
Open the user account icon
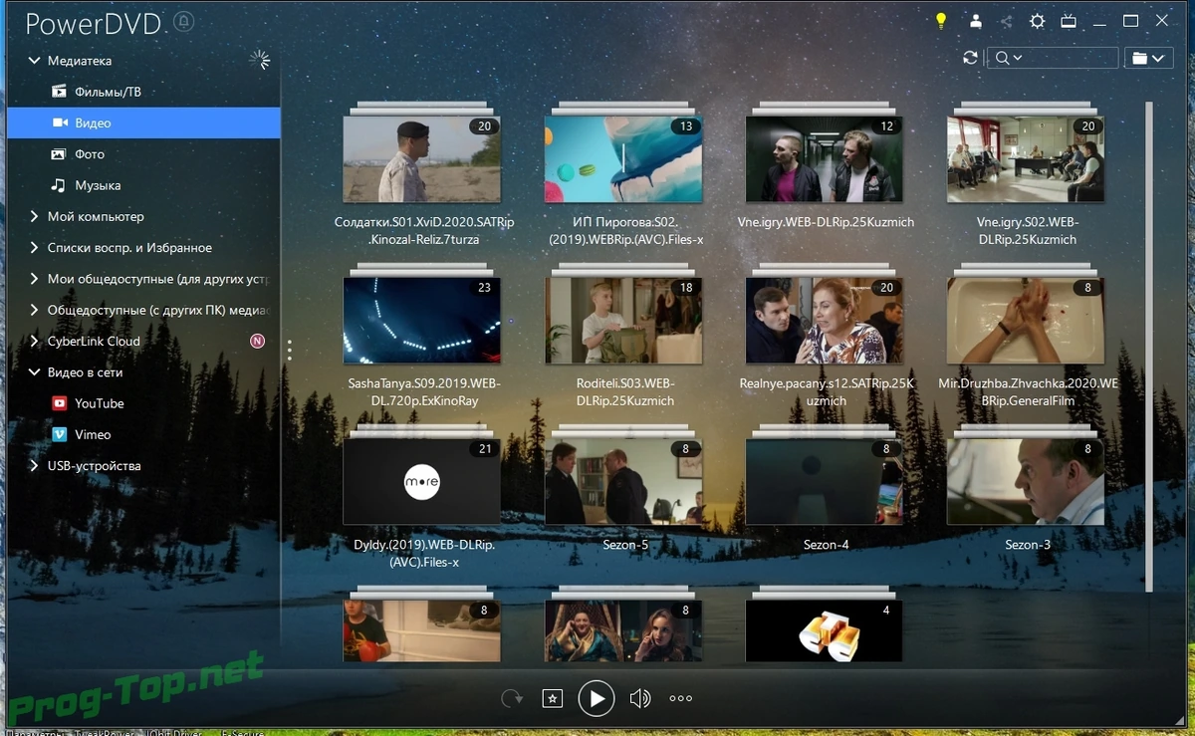click(976, 21)
